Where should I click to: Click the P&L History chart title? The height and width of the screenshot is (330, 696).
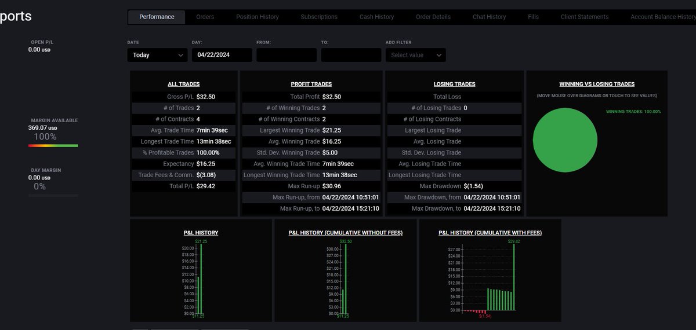(x=201, y=233)
